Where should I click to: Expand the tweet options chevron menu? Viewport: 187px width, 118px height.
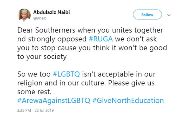coord(169,15)
